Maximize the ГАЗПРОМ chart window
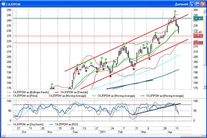This screenshot has width=207, height=138. [198, 4]
